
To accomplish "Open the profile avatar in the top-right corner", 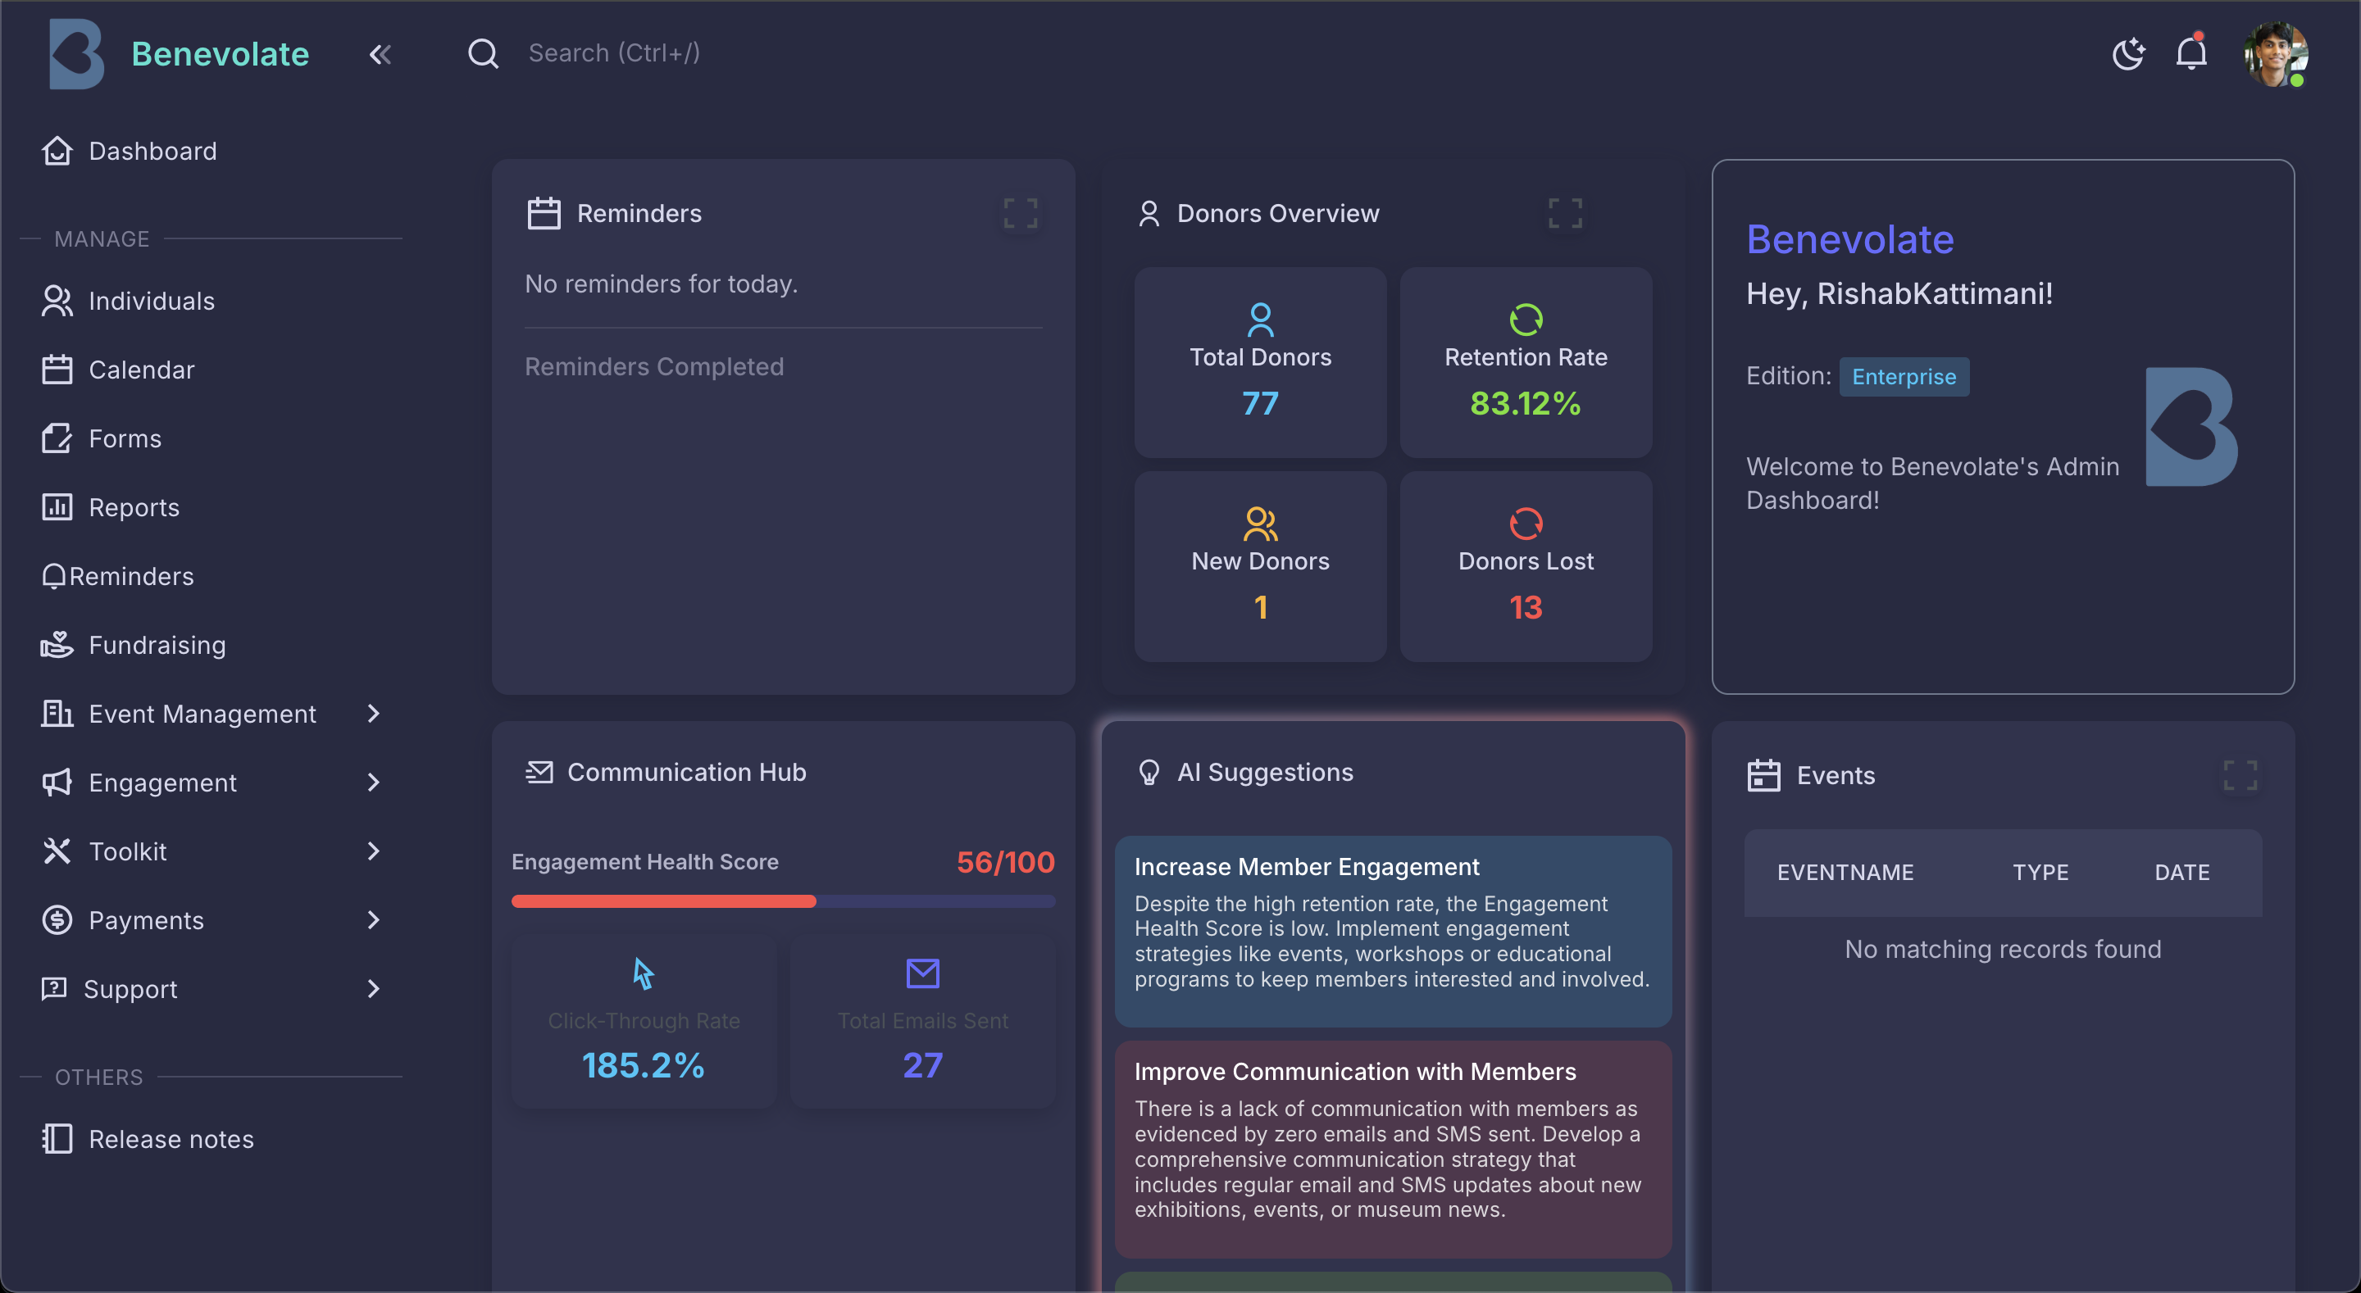I will pyautogui.click(x=2277, y=55).
